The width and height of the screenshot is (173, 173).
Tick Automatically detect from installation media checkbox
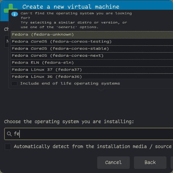pos(8,147)
